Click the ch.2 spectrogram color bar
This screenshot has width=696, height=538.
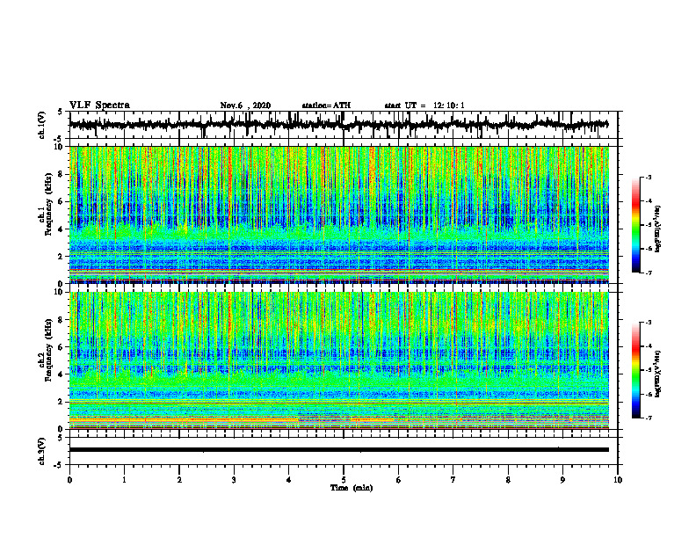coord(636,370)
